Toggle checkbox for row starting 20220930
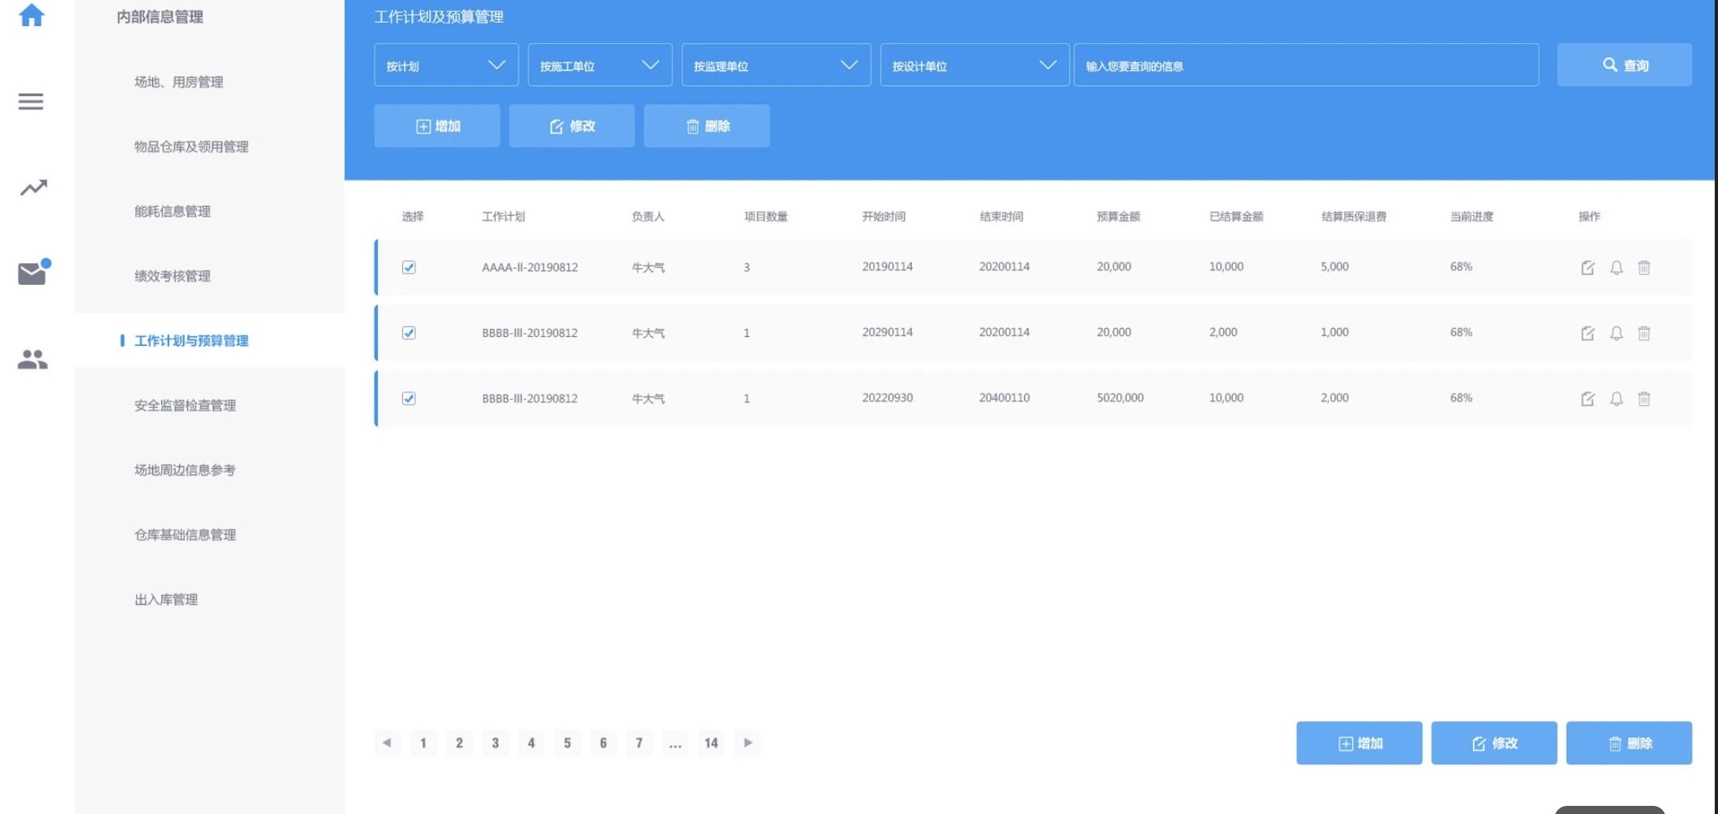 point(409,399)
